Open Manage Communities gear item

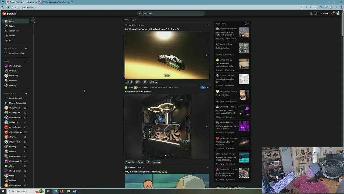click(x=15, y=103)
